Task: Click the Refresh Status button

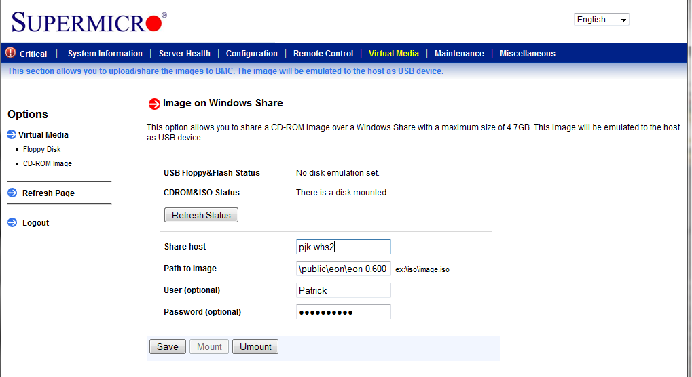Action: (201, 215)
